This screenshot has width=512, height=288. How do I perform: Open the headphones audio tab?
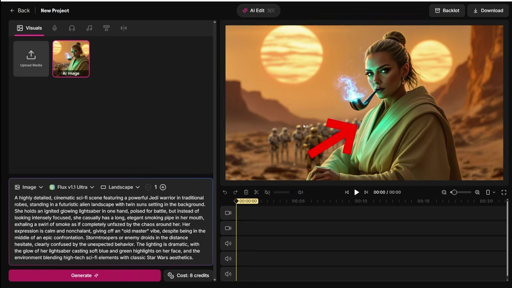click(72, 28)
